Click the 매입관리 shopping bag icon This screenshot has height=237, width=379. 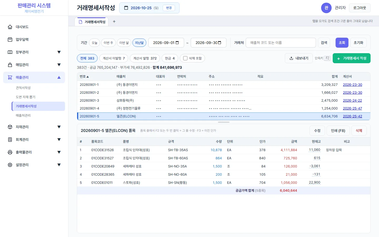(x=10, y=65)
